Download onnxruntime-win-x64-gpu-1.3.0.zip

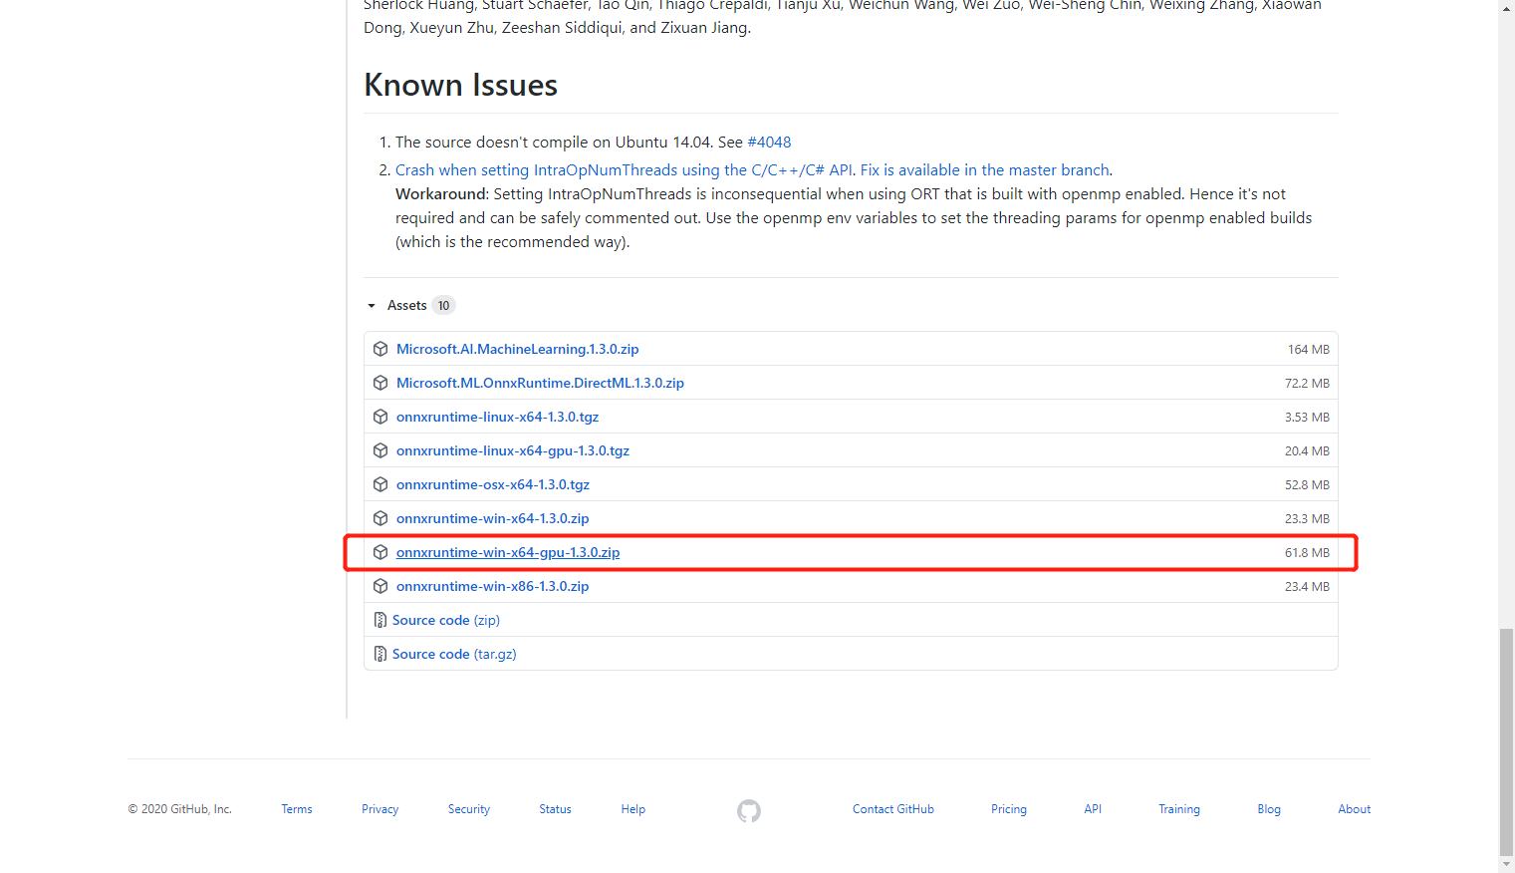click(508, 552)
